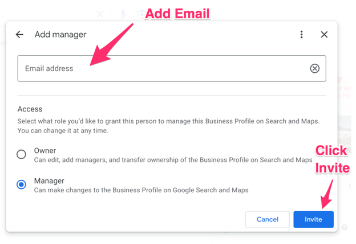Choose the Manager role by its label
356x244 pixels.
click(49, 181)
